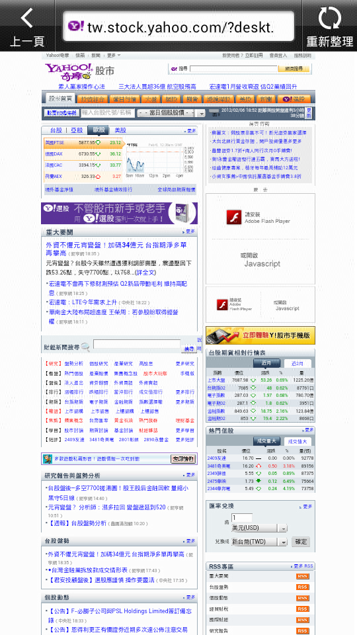357x635 pixels.
Task: Expand the 更多 menu in top bar
Action: pyautogui.click(x=113, y=56)
